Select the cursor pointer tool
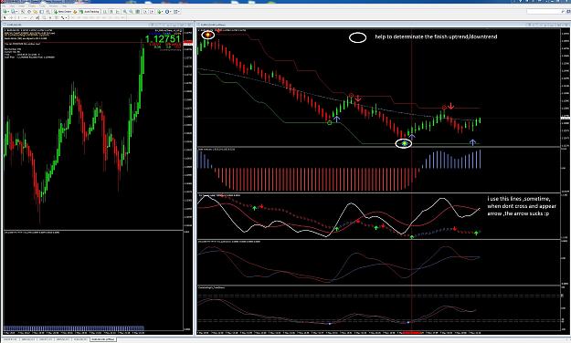The width and height of the screenshot is (571, 343). pos(5,17)
